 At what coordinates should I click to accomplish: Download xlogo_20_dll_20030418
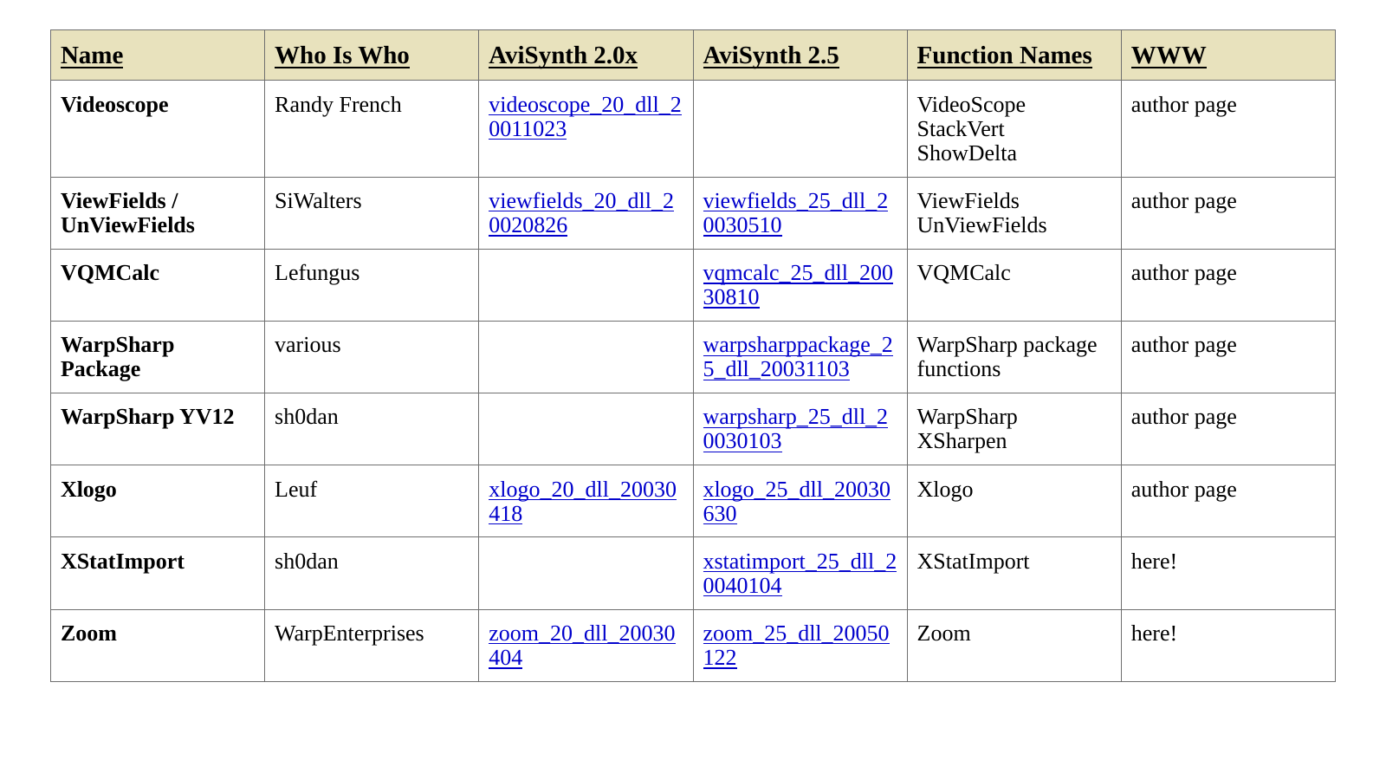click(582, 502)
